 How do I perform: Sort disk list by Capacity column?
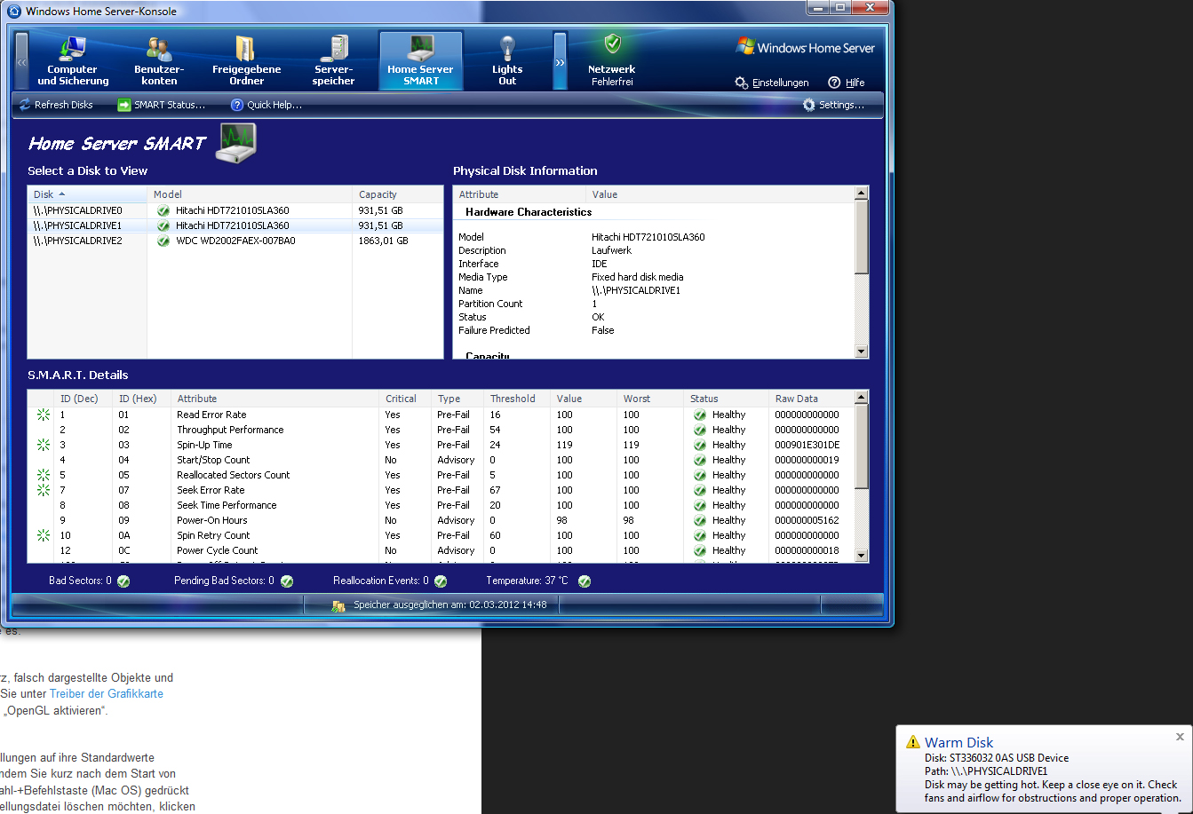coord(397,194)
